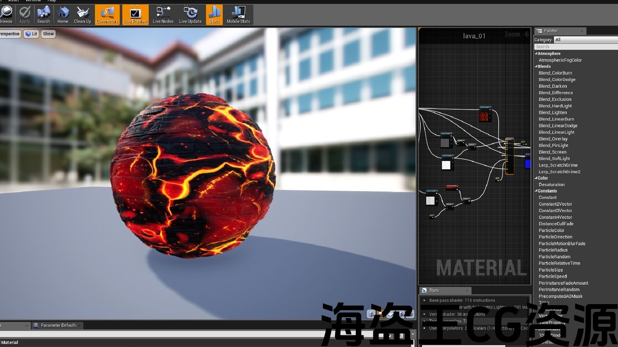
Task: Turn on Live Update
Action: (190, 14)
